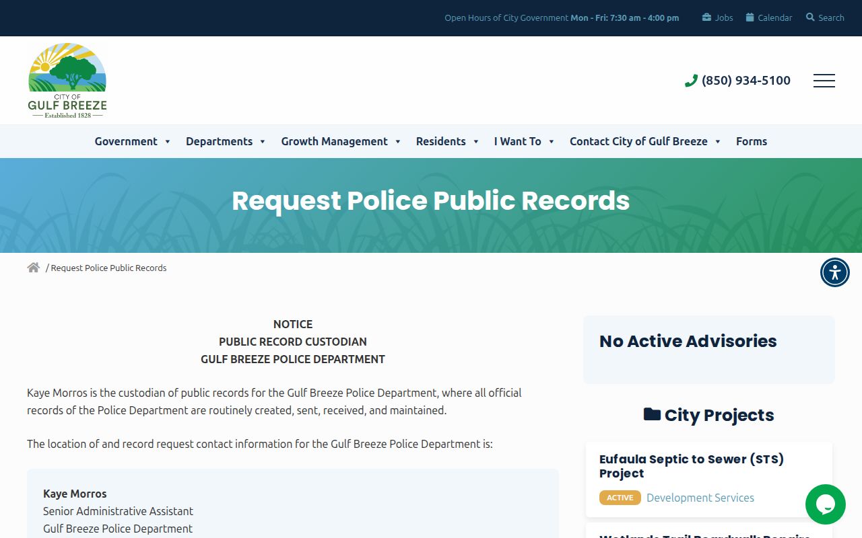Open the green chat bubble widget
Viewport: 862px width, 538px height.
click(x=826, y=504)
